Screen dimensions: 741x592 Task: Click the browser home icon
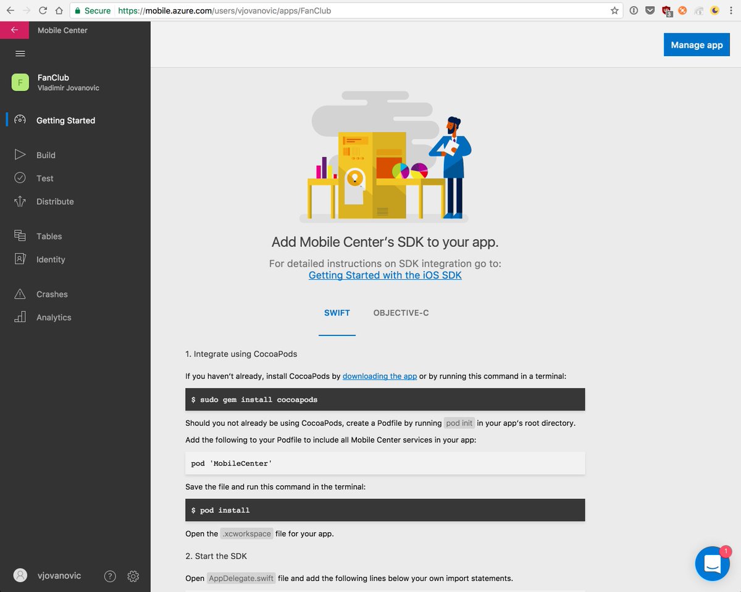point(59,10)
